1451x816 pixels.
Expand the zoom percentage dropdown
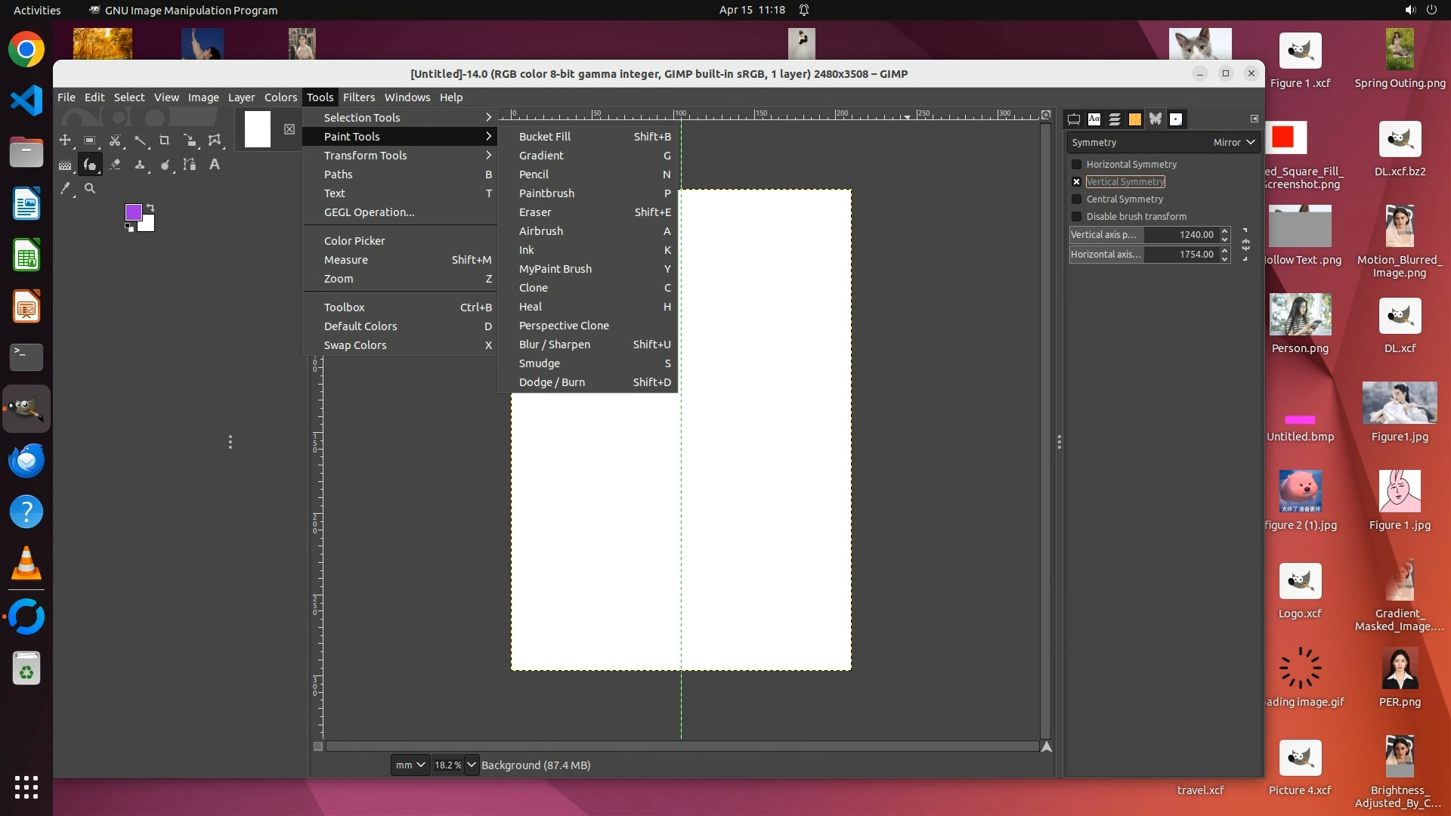pyautogui.click(x=472, y=765)
